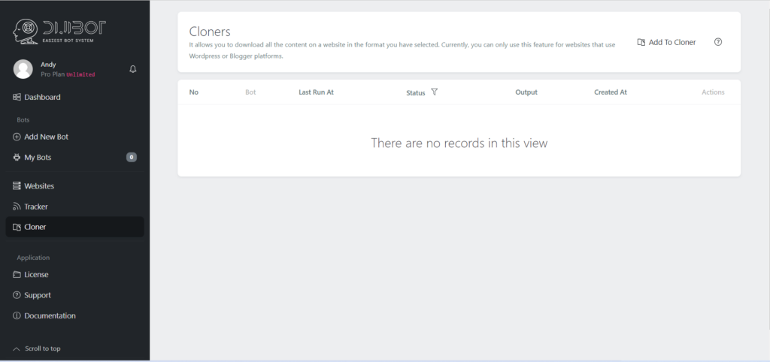Image resolution: width=770 pixels, height=362 pixels.
Task: Click the License folder icon
Action: coord(17,275)
